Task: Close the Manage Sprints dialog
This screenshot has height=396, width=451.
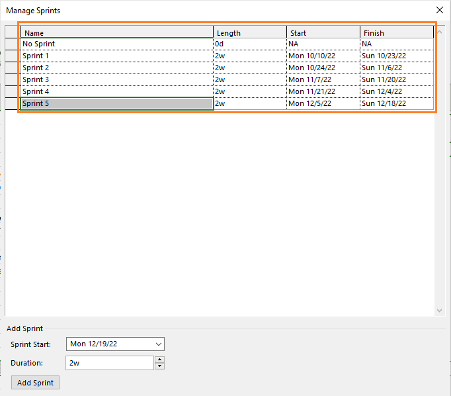Action: (x=440, y=11)
